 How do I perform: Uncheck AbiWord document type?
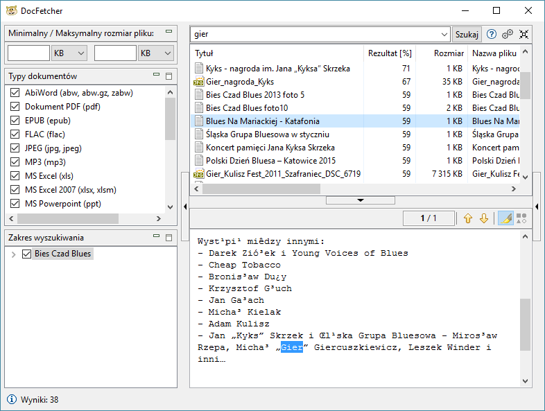(x=15, y=93)
